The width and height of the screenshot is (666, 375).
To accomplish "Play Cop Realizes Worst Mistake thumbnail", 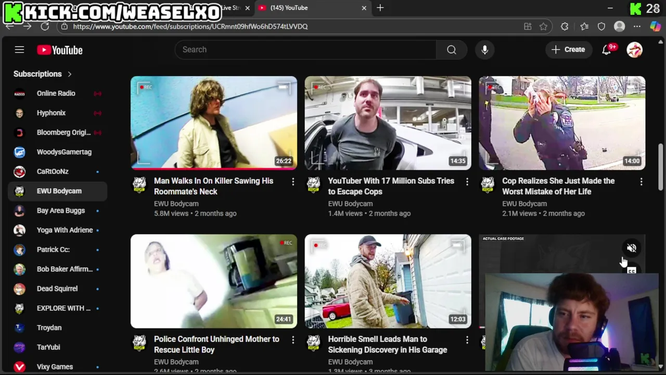I will (x=562, y=123).
